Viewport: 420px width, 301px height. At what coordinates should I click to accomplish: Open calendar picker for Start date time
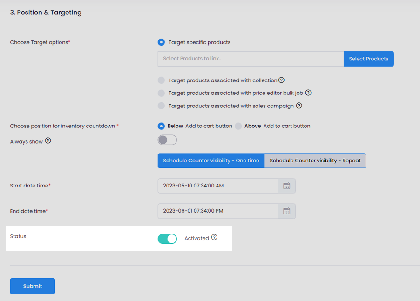click(287, 186)
